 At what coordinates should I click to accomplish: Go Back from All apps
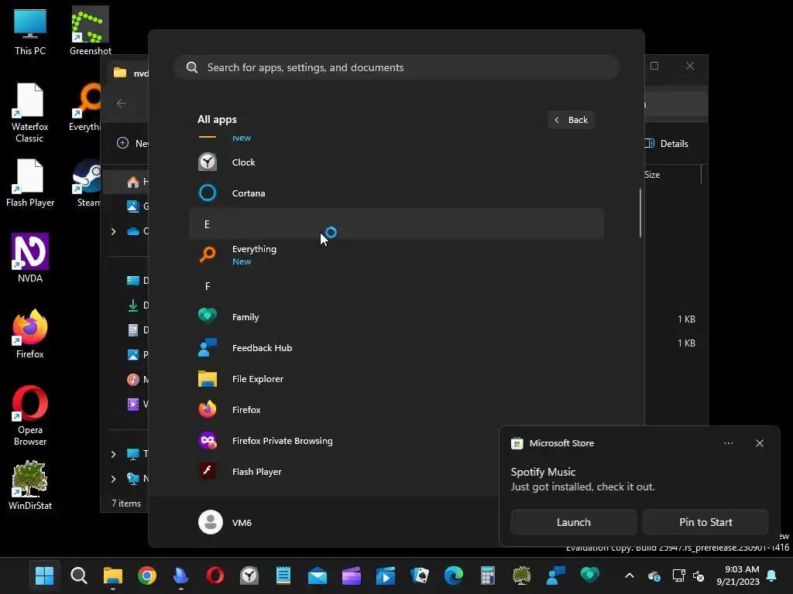(x=571, y=120)
